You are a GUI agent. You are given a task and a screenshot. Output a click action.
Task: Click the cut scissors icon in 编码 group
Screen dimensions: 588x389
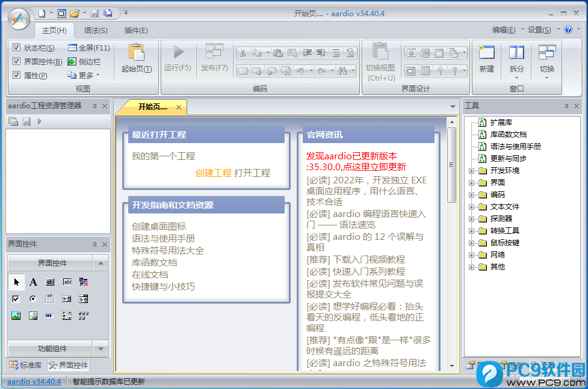[x=243, y=53]
